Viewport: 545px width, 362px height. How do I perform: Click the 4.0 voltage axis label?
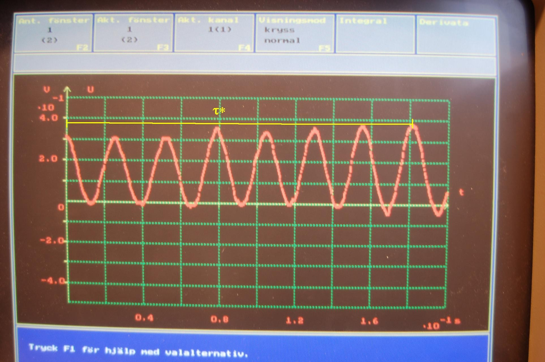point(48,117)
